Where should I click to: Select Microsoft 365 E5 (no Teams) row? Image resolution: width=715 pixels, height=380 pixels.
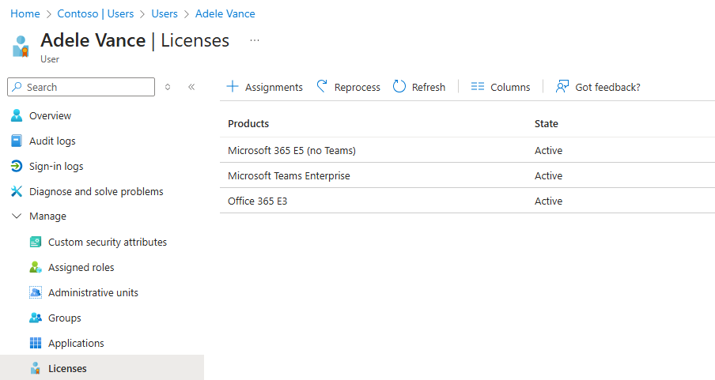click(x=467, y=150)
